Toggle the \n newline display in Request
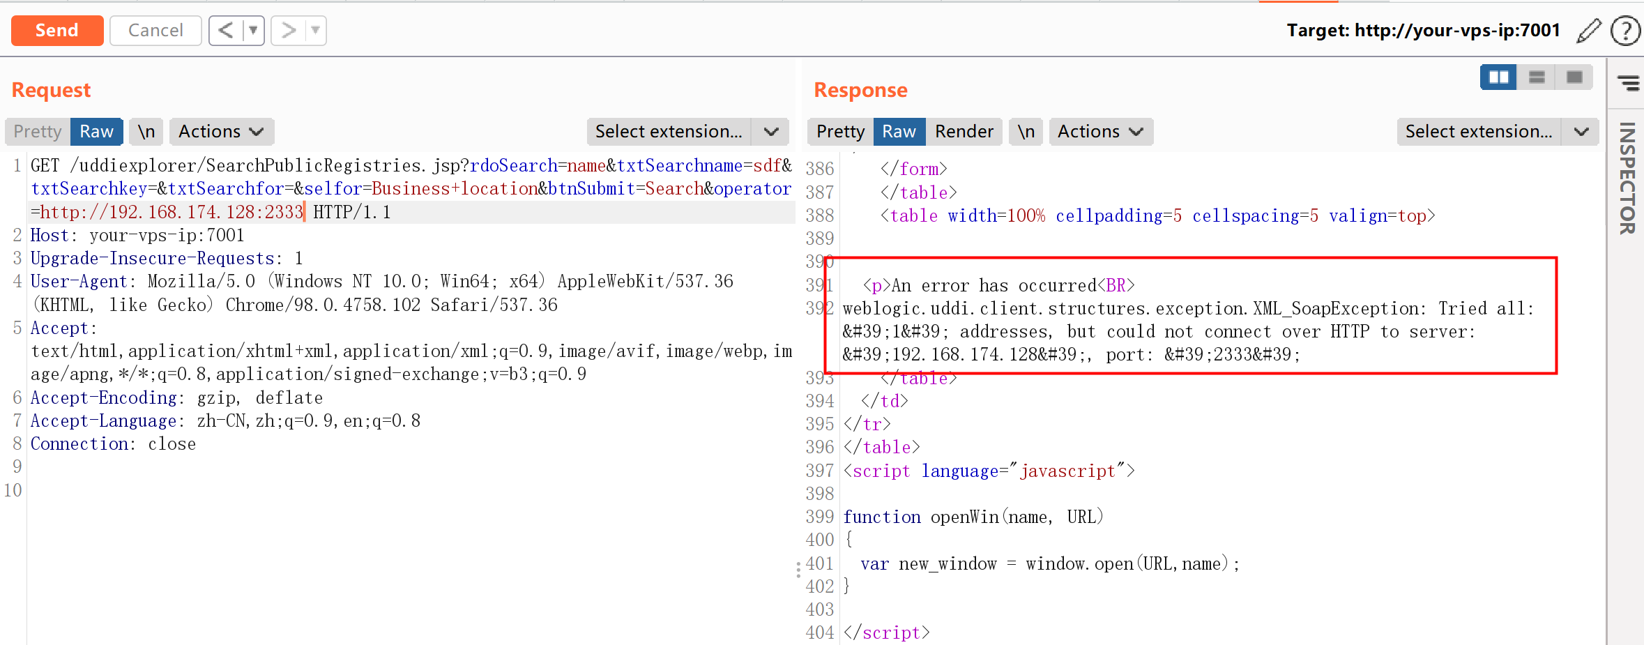Viewport: 1644px width, 645px height. (146, 132)
